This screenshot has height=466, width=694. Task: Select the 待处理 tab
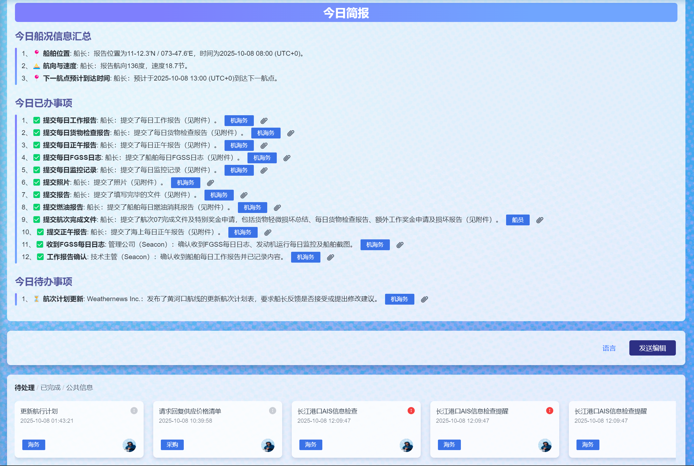[25, 388]
